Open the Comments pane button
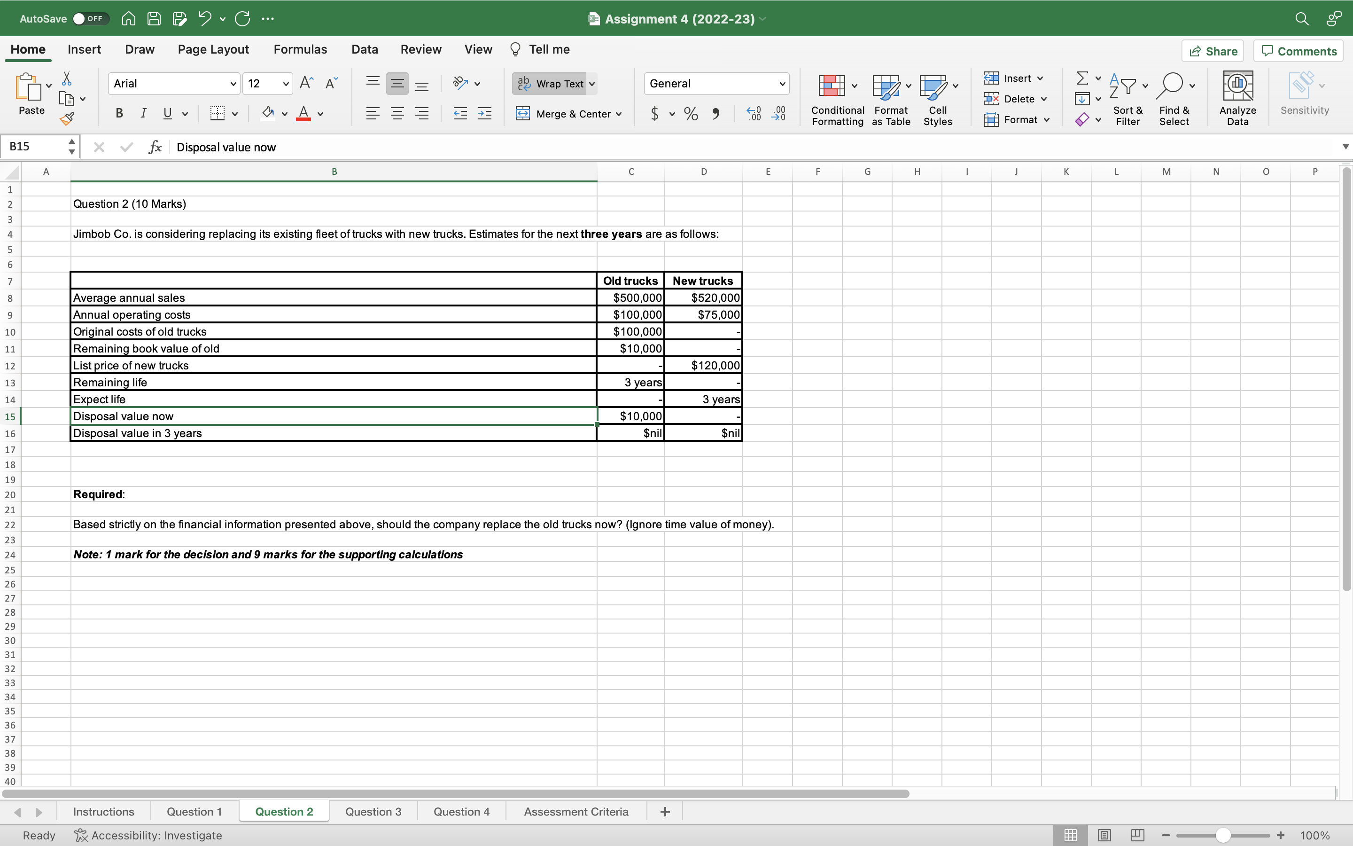 tap(1299, 51)
